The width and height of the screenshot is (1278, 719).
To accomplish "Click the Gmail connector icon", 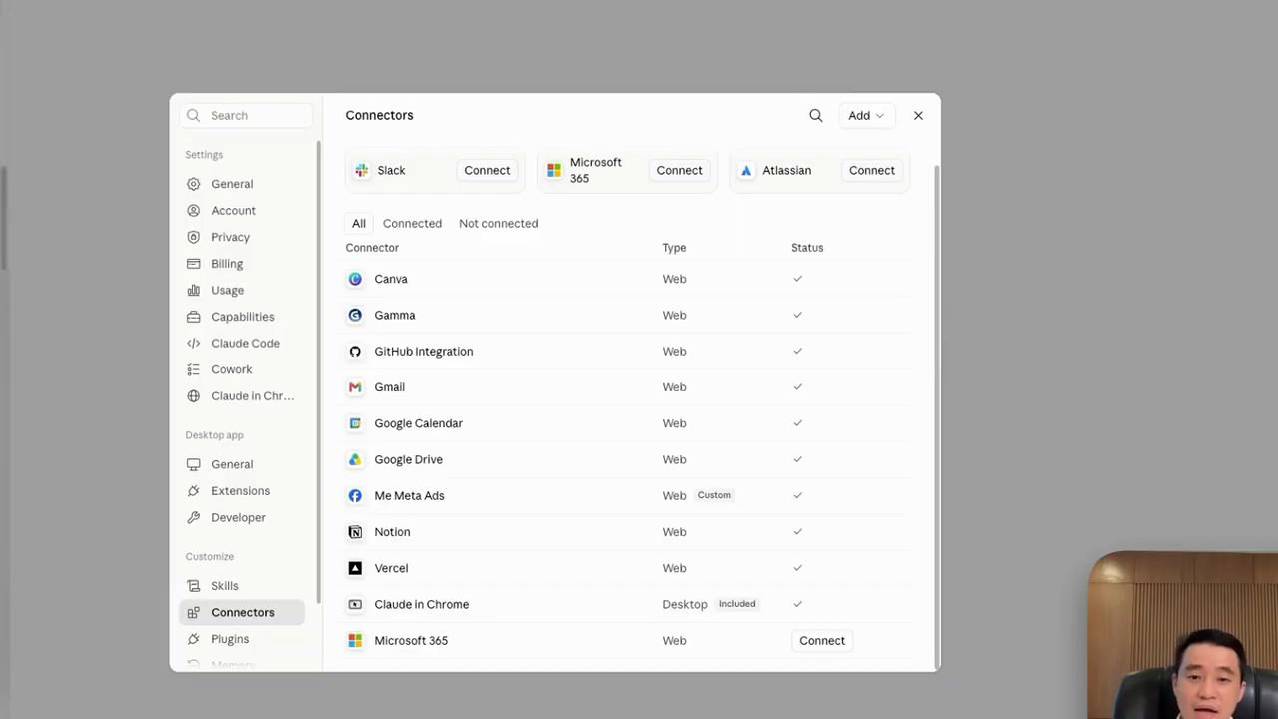I will tap(355, 387).
